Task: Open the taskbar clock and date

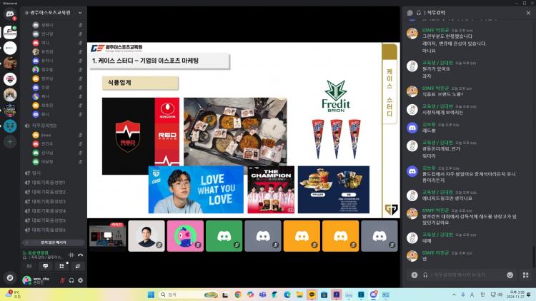Action: 515,295
